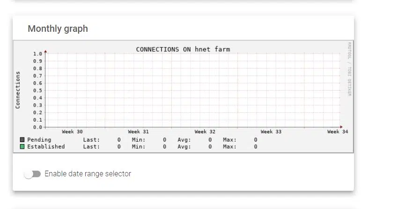Click the Pending row Max value

(x=256, y=140)
